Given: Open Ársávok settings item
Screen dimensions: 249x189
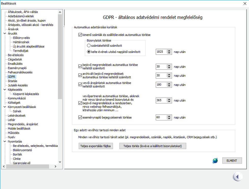Looking at the screenshot, I should point(13,29).
